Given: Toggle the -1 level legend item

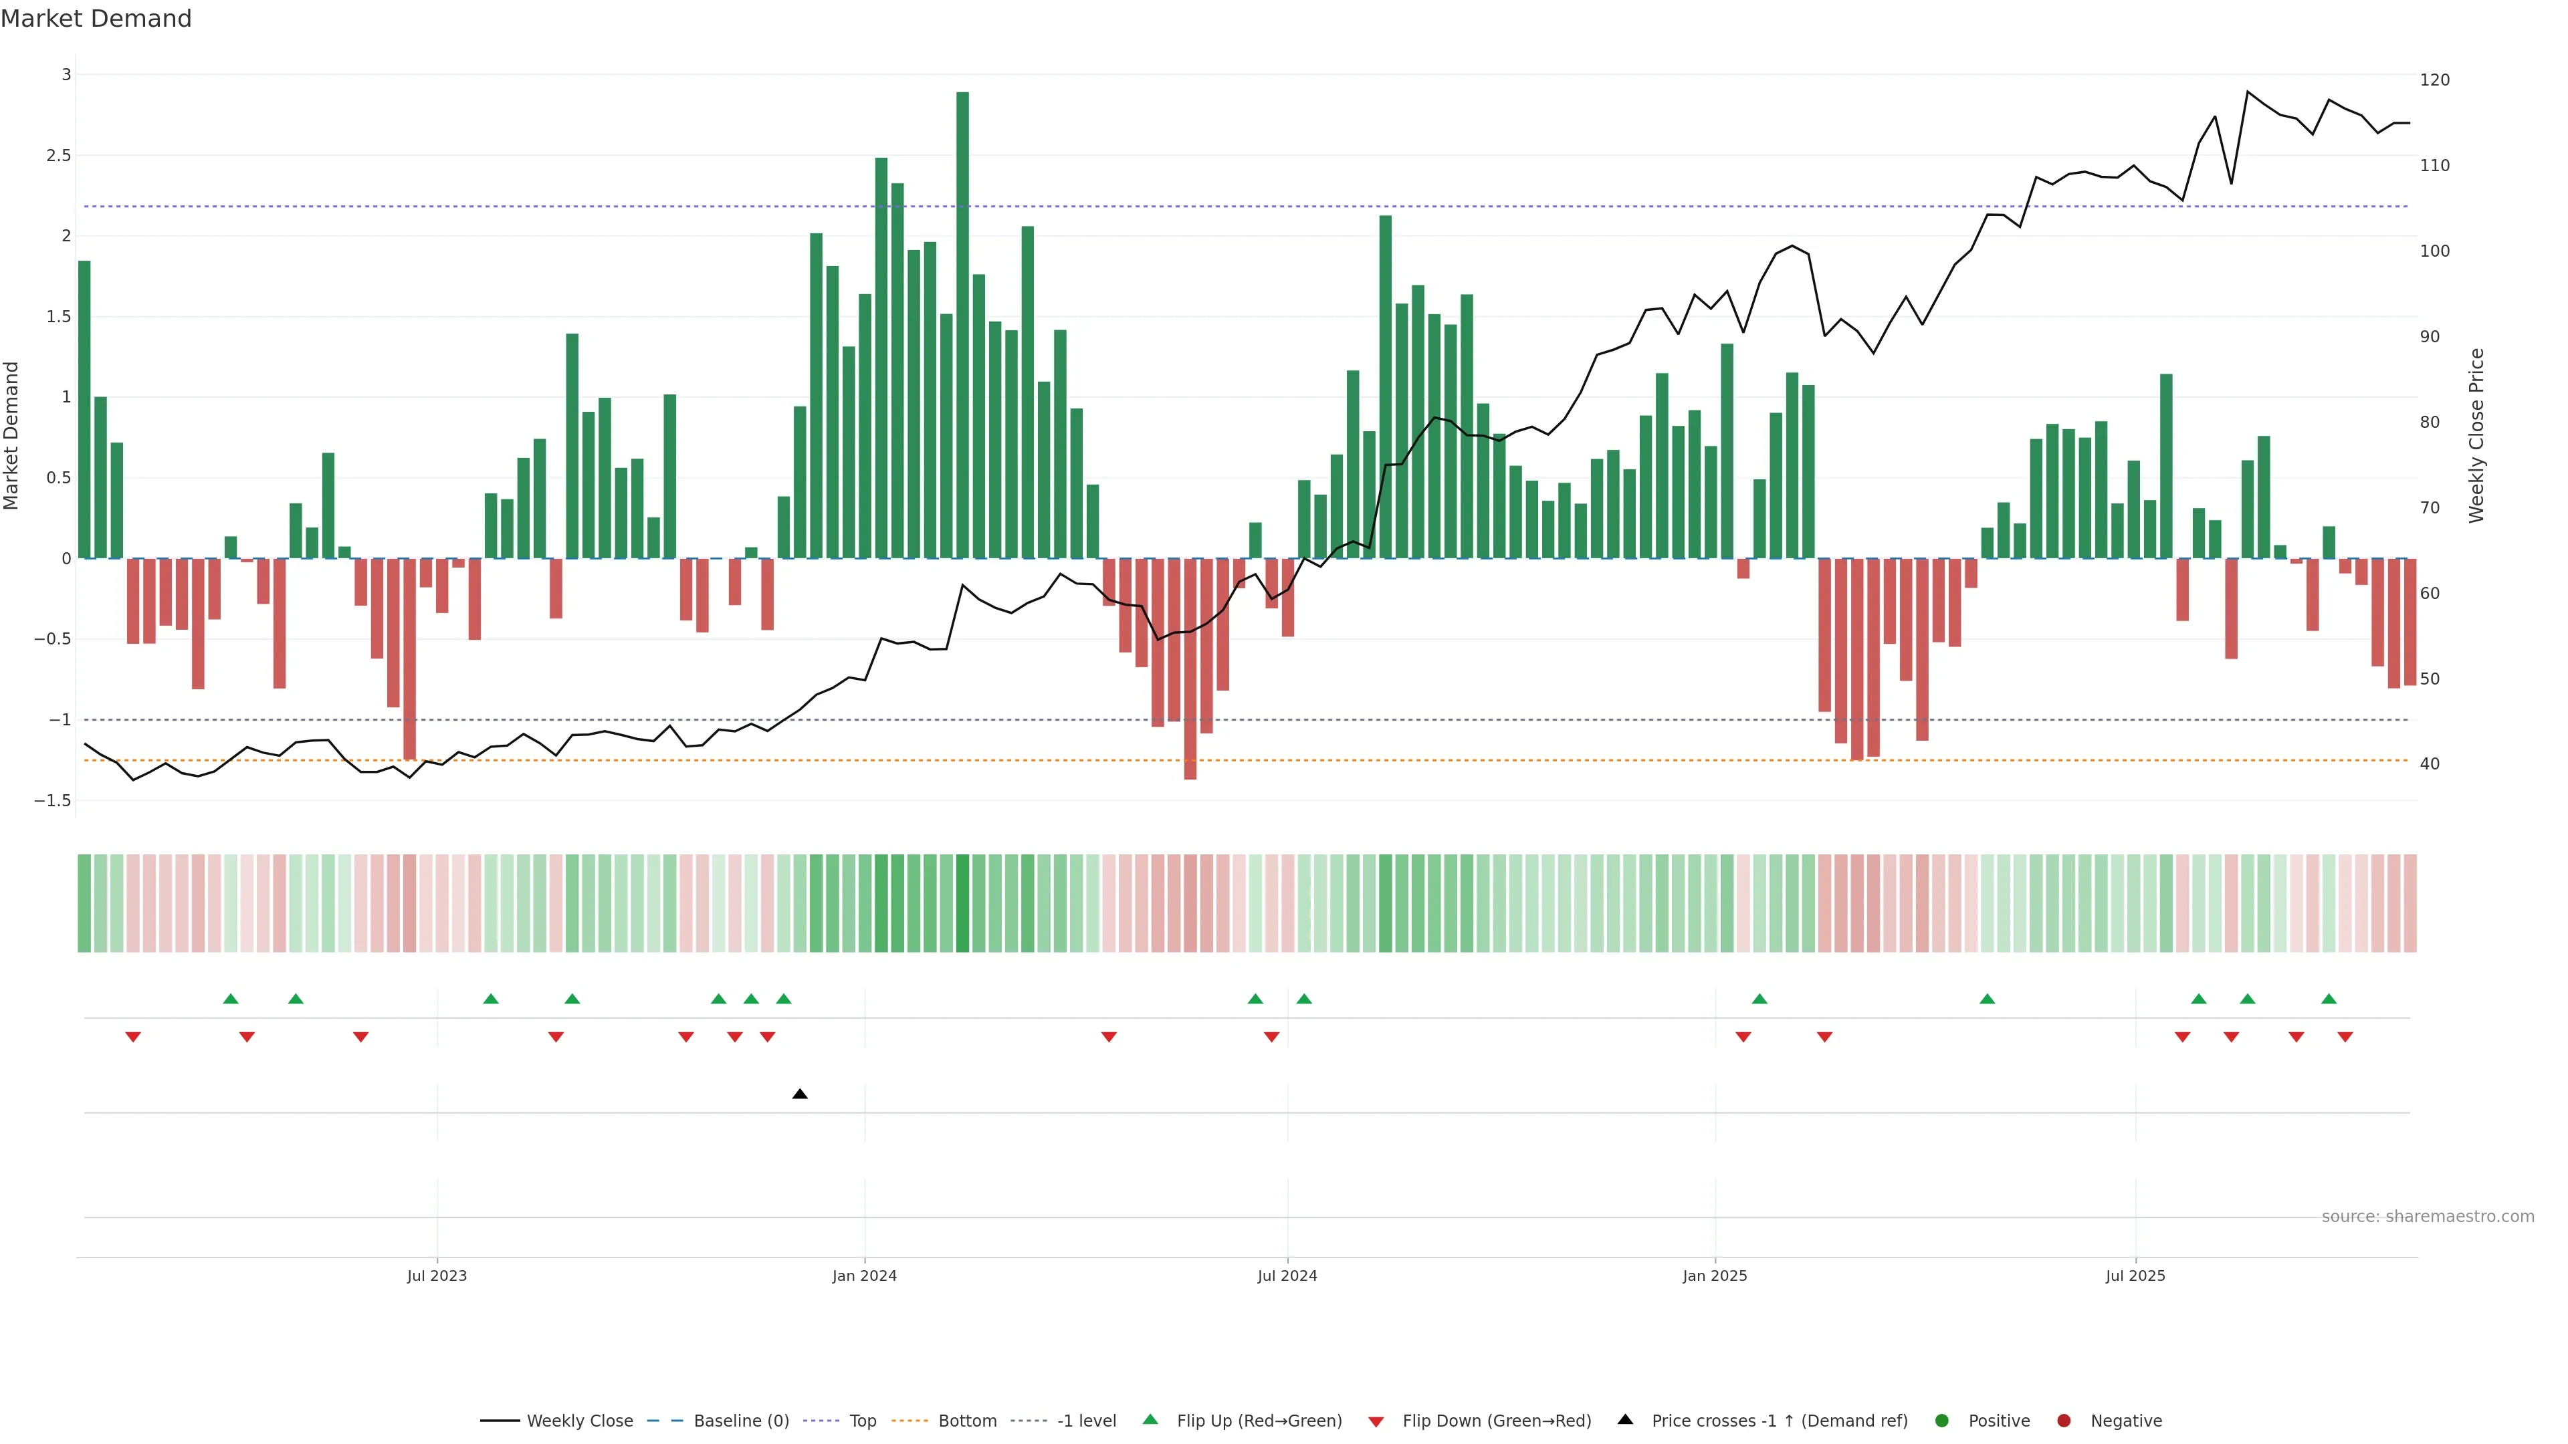Looking at the screenshot, I should point(1087,1421).
